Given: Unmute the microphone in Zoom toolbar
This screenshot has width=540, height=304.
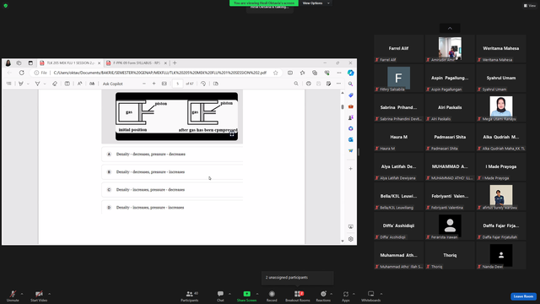Looking at the screenshot, I should (13, 296).
